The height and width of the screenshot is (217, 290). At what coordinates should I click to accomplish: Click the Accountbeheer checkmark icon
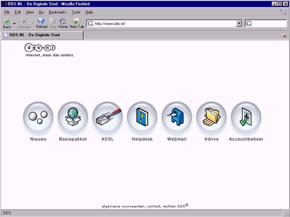pos(246,117)
